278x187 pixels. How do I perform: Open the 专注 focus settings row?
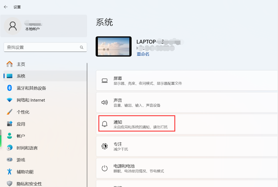coord(186,146)
